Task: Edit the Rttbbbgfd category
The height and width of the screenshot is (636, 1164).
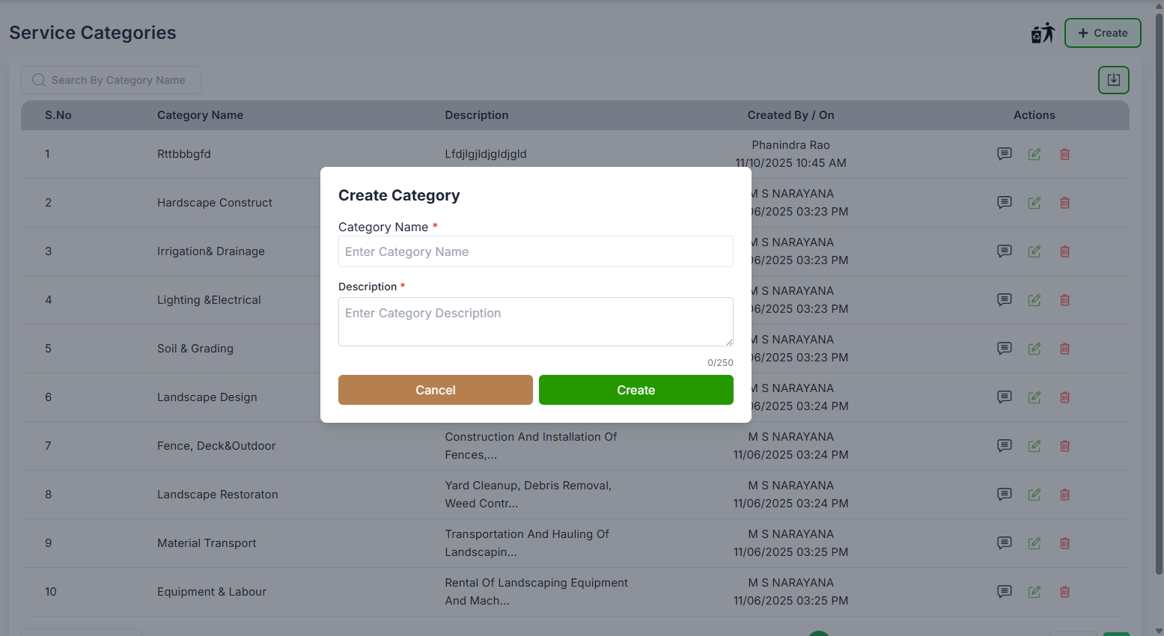Action: pos(1035,154)
